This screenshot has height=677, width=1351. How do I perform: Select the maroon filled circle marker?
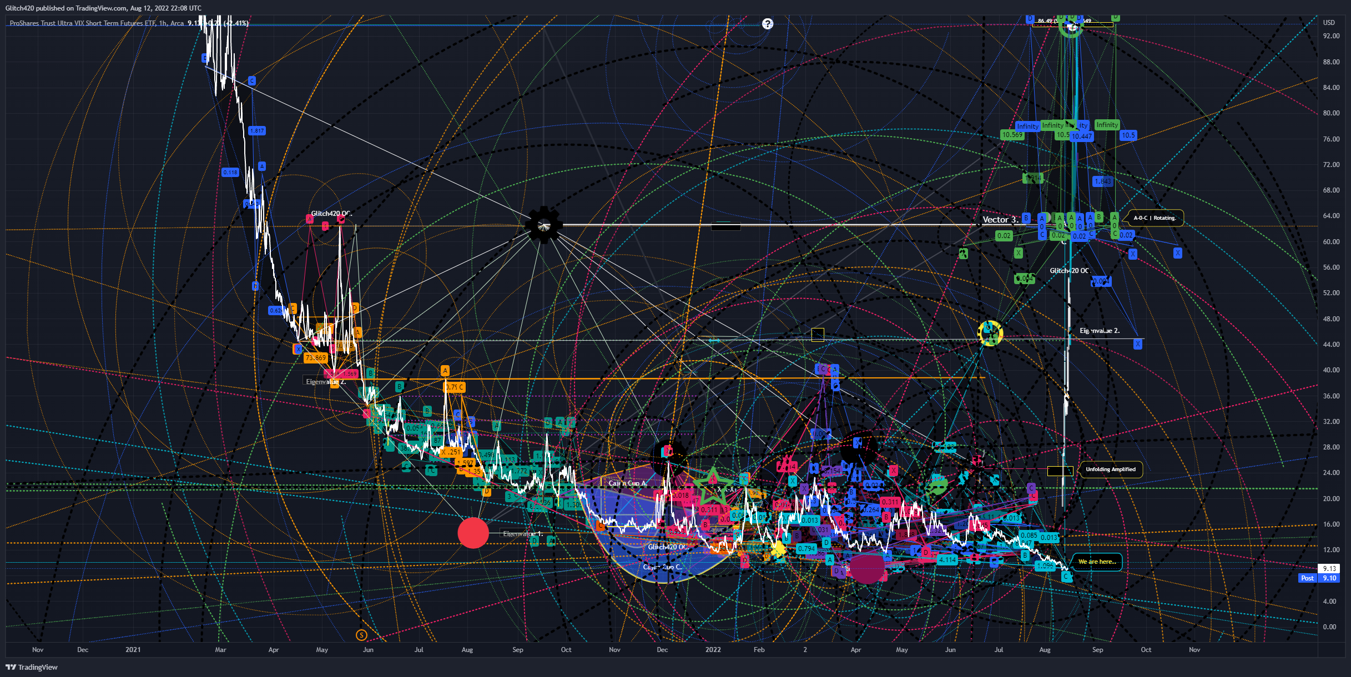point(867,567)
